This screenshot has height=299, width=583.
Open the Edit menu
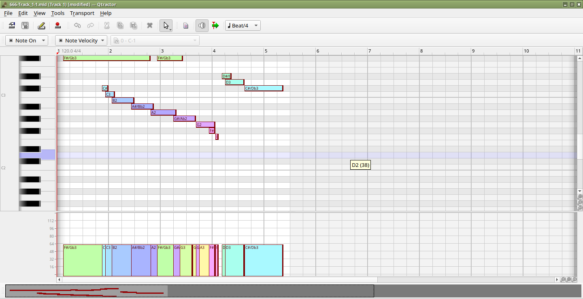tap(23, 13)
